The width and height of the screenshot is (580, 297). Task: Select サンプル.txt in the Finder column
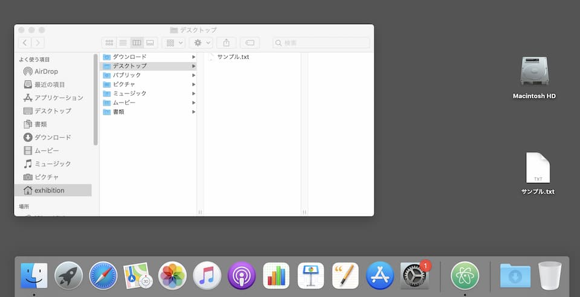pos(233,57)
